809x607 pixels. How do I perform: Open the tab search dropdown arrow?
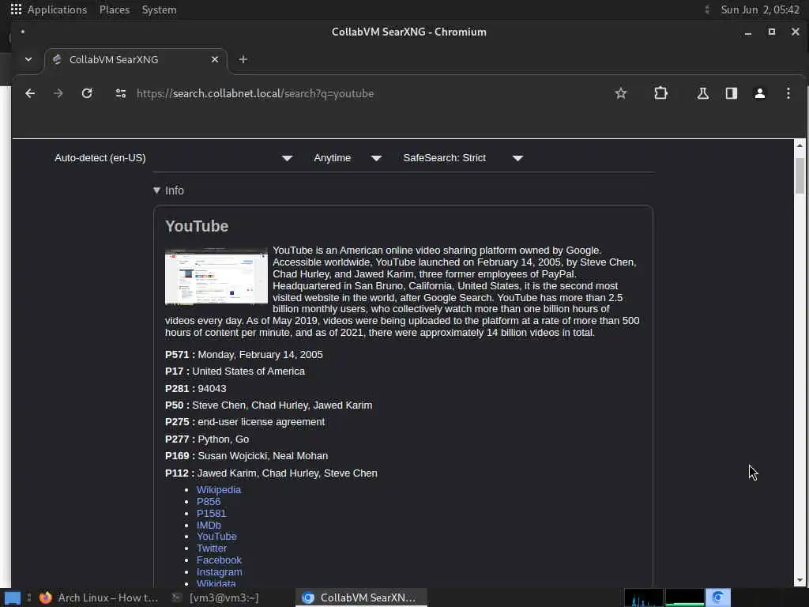tap(28, 59)
